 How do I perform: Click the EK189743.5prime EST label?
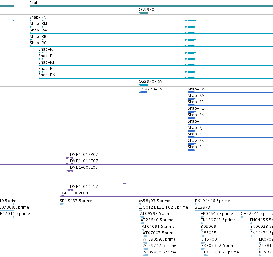(218, 220)
